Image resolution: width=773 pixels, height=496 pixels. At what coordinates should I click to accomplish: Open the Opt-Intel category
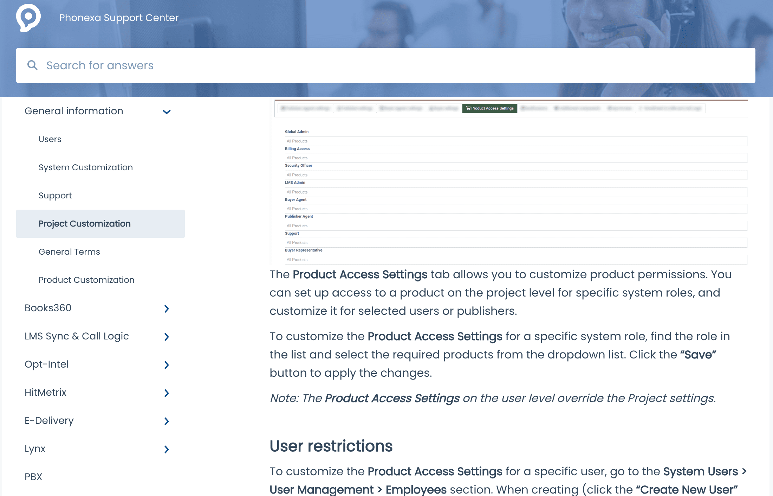point(46,364)
